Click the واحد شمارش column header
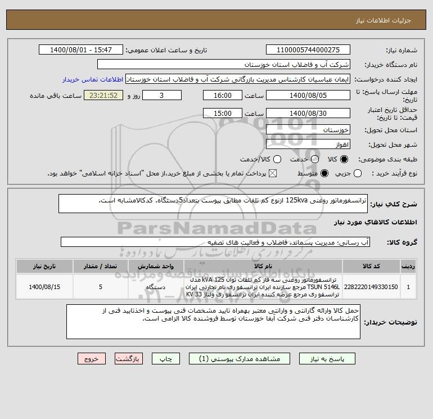 [x=156, y=266]
